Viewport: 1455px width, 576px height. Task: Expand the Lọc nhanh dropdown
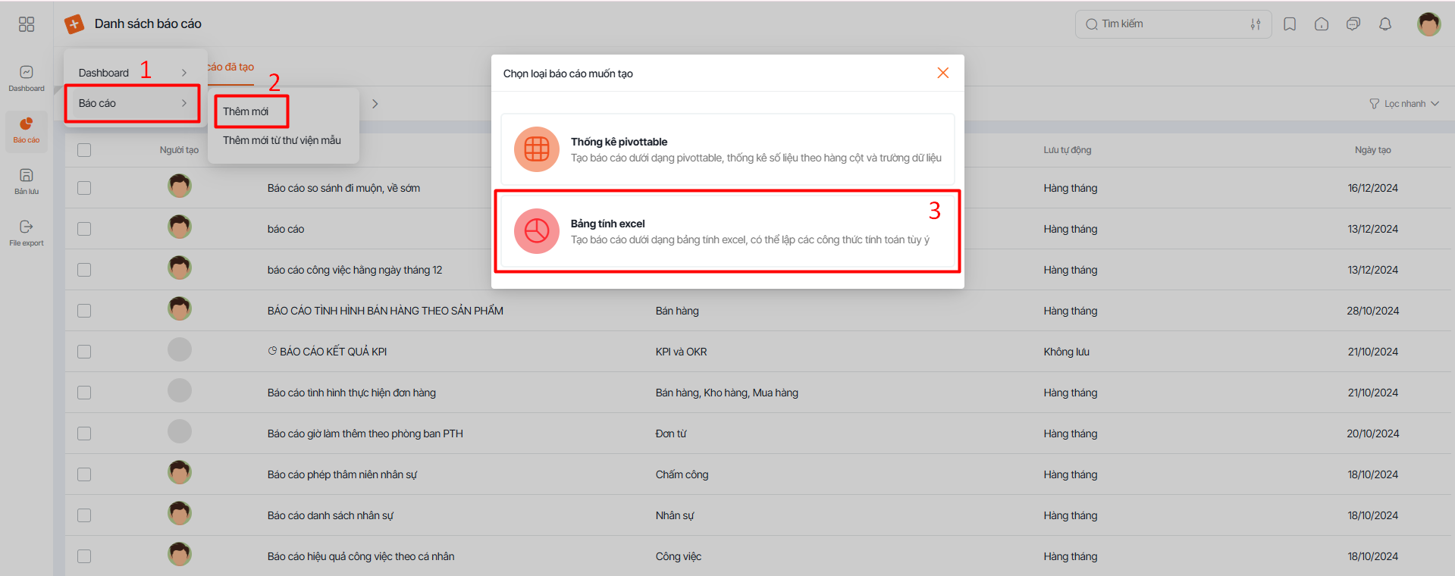pyautogui.click(x=1403, y=104)
